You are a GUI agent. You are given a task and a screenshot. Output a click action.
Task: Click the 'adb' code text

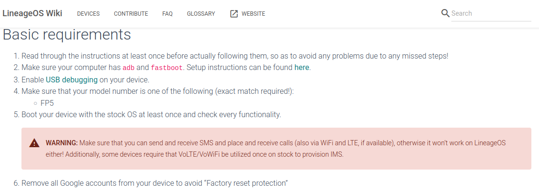click(x=129, y=68)
